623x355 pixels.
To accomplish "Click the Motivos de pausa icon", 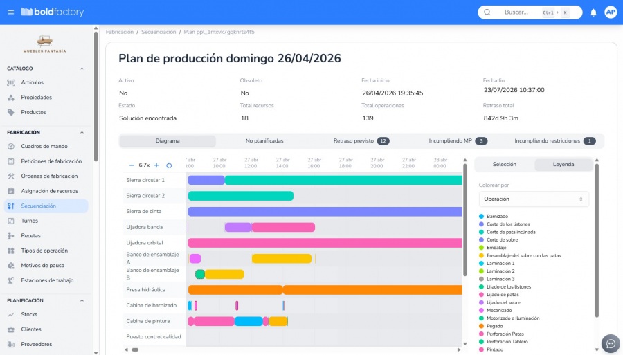I will click(x=11, y=266).
